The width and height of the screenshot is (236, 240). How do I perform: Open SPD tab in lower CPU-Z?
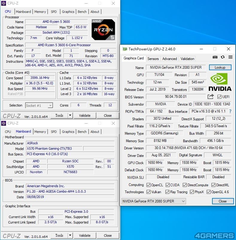pos(54,132)
